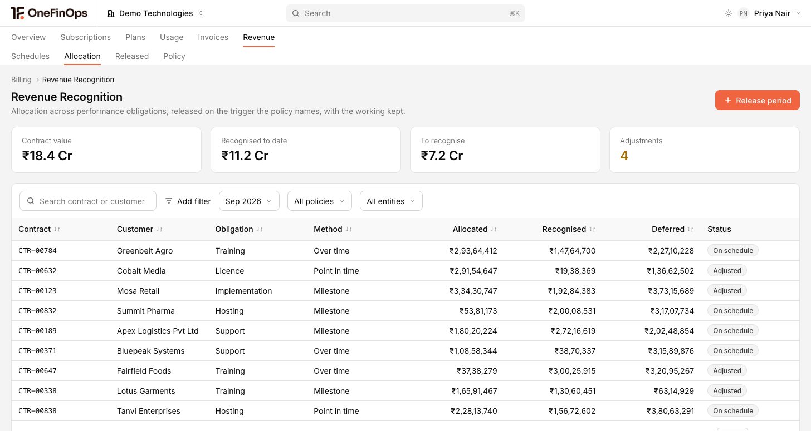
Task: Open contract CTR-00632
Action: (37, 271)
